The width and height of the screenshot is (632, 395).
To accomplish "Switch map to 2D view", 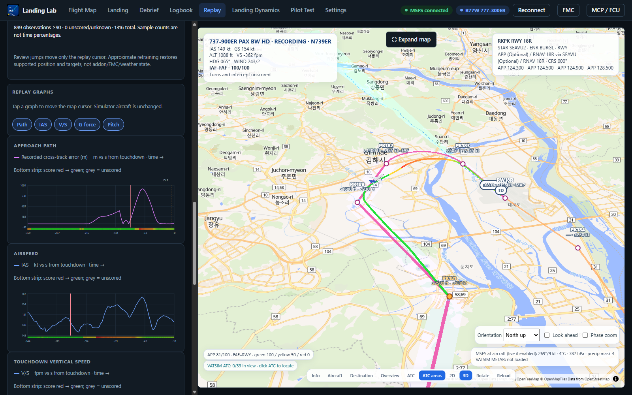I will [x=452, y=376].
